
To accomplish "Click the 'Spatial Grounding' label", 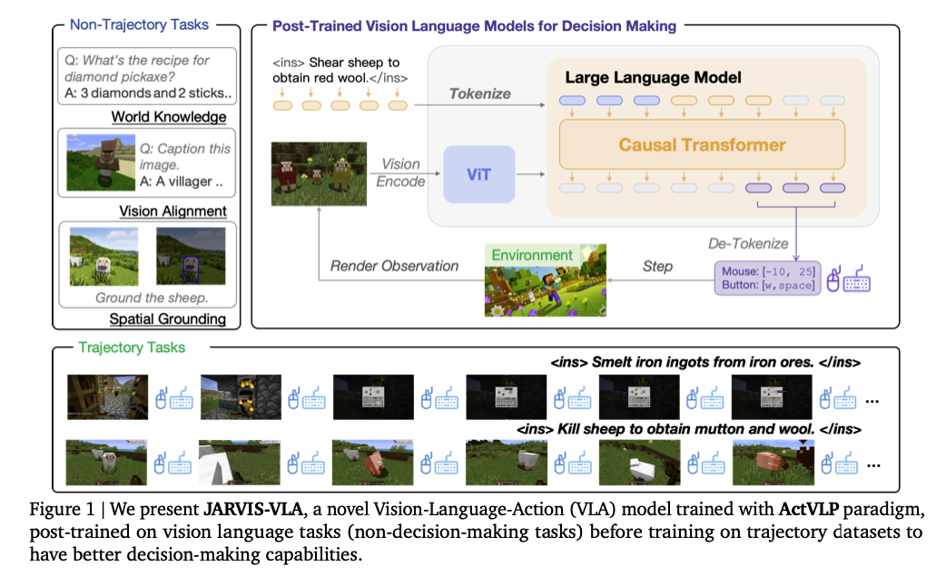I will [x=168, y=319].
